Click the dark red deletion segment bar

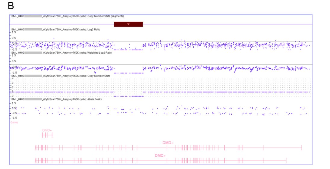128,24
